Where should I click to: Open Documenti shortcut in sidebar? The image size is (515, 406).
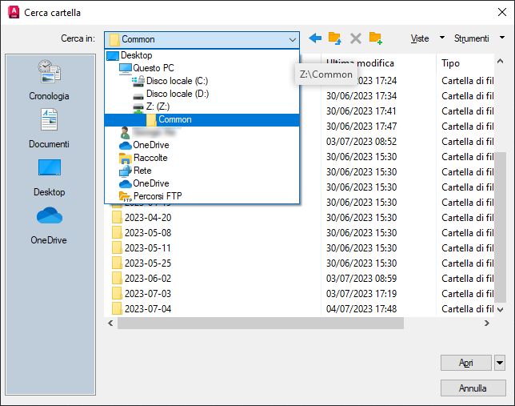coord(49,128)
